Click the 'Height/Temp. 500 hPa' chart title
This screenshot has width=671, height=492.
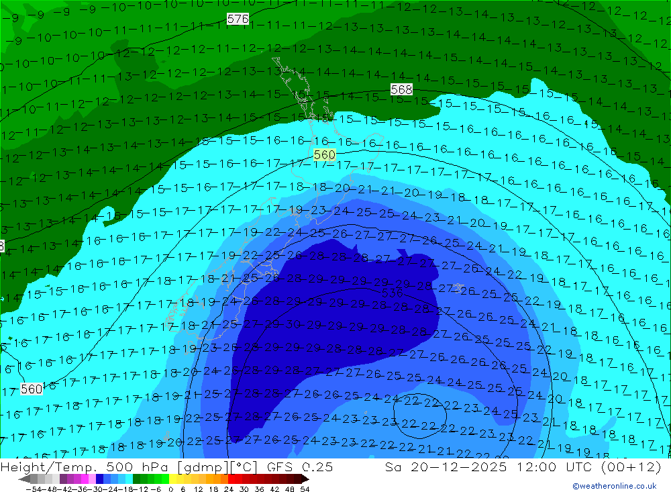coord(85,467)
